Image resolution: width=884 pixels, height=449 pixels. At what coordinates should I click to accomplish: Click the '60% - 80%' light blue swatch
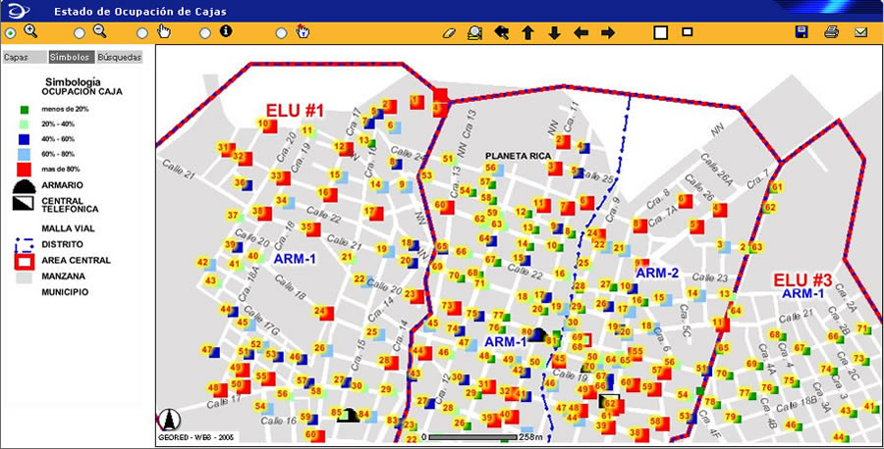[x=25, y=154]
